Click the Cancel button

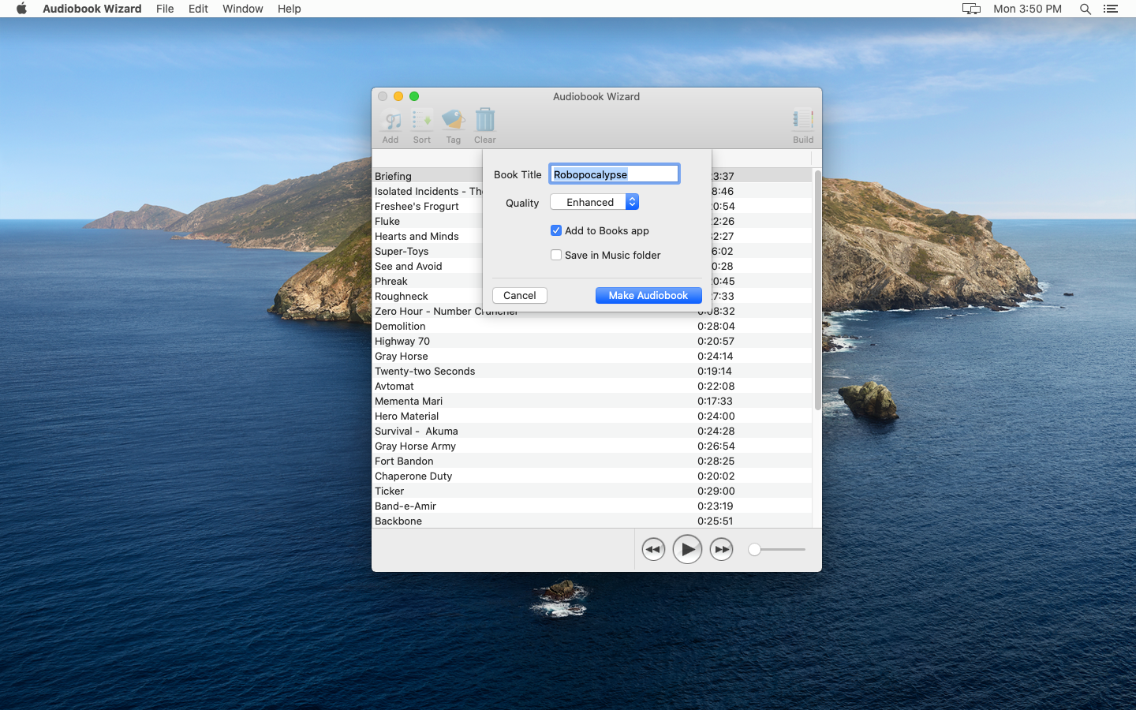(x=520, y=295)
